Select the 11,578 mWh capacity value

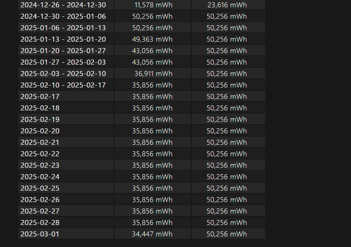(153, 5)
